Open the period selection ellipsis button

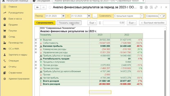tap(95, 16)
